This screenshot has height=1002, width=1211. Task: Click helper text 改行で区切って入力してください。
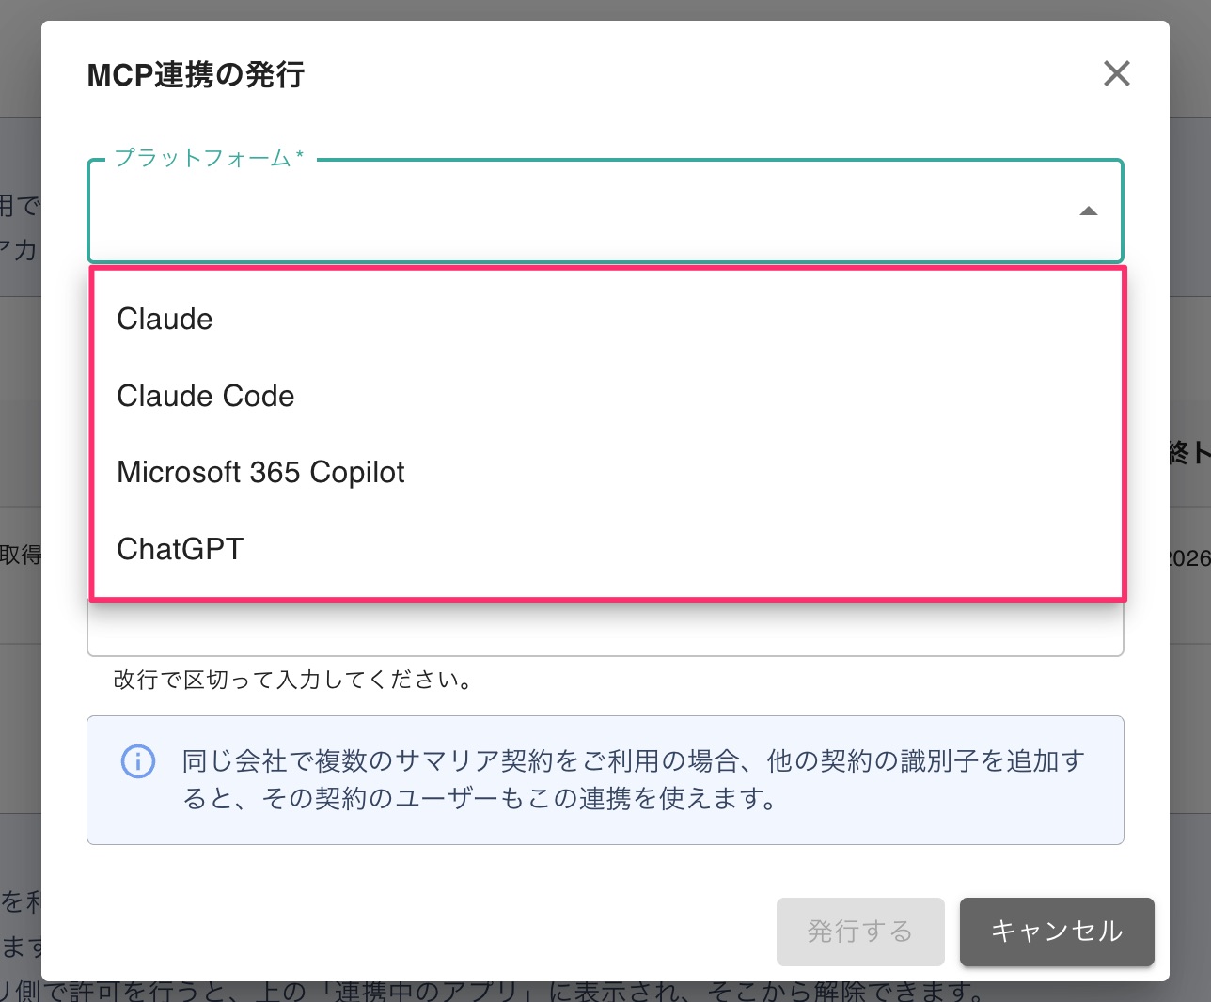[x=293, y=680]
